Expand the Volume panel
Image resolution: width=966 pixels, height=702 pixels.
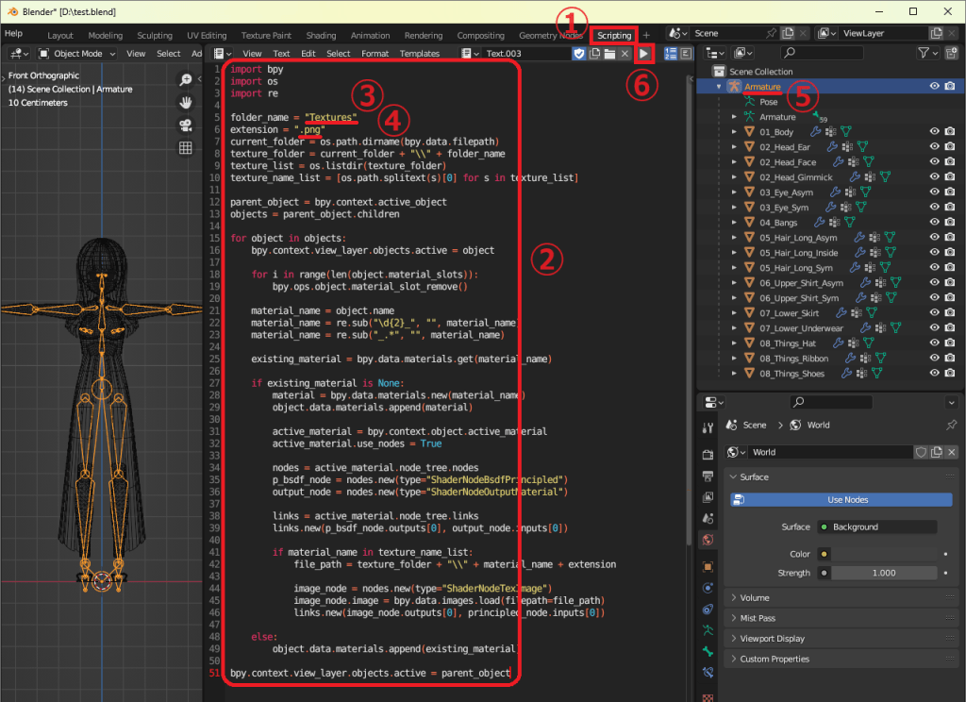(x=754, y=597)
